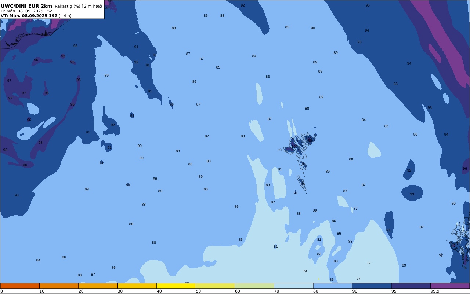Screen dimensions: 470x294
Task: Pick the purple legend swatch above 99.9
Action: point(450,286)
